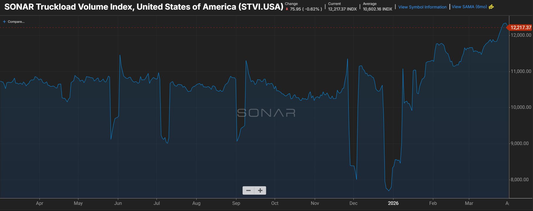The width and height of the screenshot is (533, 211).
Task: Click the Jun label on the time axis
Action: [118, 203]
